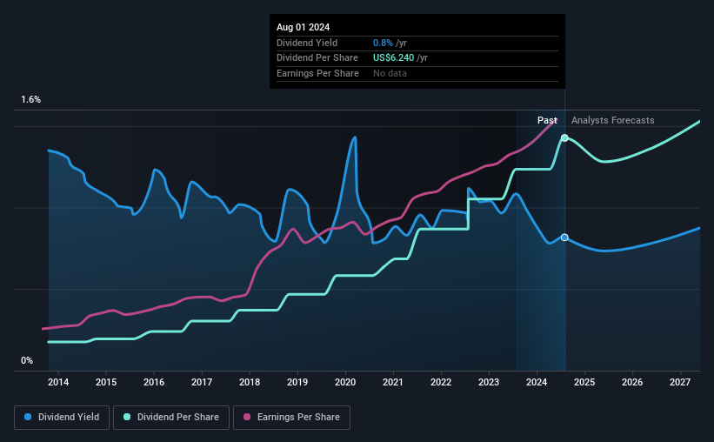Select the 2024 label on the time axis

pyautogui.click(x=537, y=382)
